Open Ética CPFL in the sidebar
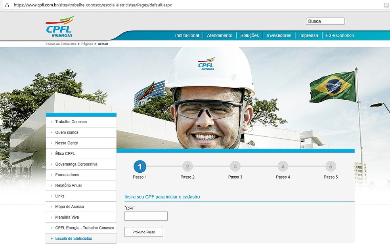Image resolution: width=390 pixels, height=244 pixels. [81, 154]
